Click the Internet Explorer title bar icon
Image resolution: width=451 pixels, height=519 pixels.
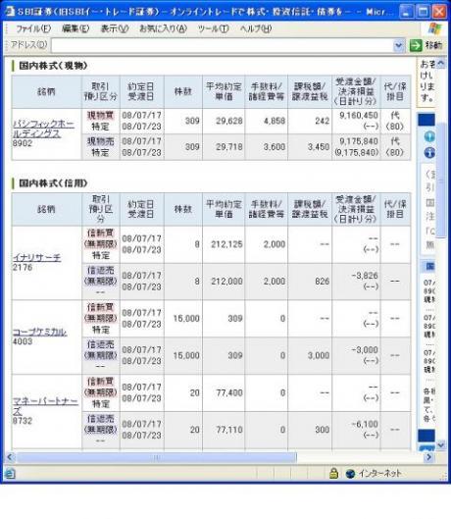click(x=10, y=12)
